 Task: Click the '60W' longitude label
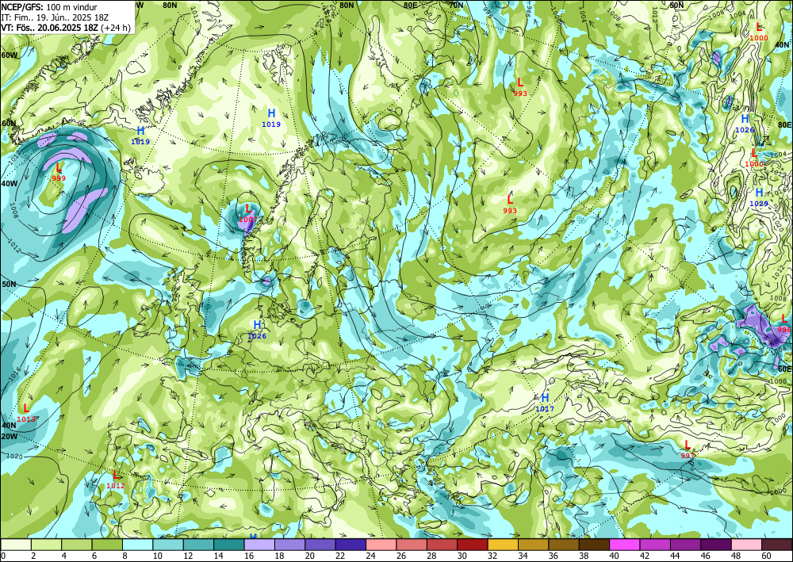coord(9,55)
